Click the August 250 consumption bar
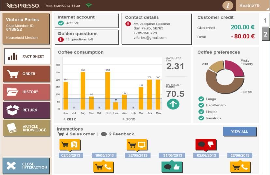Screen dimensions: 270x175 point(83,91)
